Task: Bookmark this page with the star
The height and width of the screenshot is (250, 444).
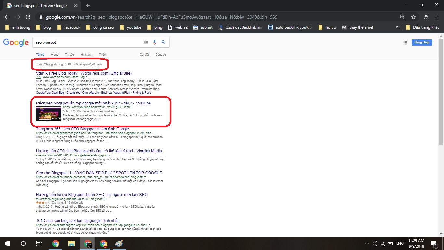Action: (x=413, y=17)
